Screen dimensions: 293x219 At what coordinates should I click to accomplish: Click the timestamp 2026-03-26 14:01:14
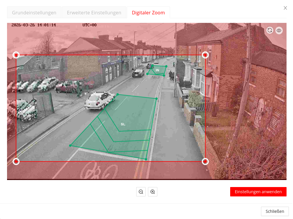(x=34, y=25)
